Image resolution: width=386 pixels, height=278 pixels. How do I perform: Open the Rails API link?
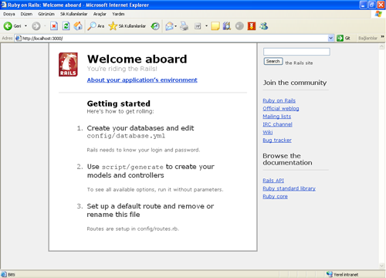[273, 181]
